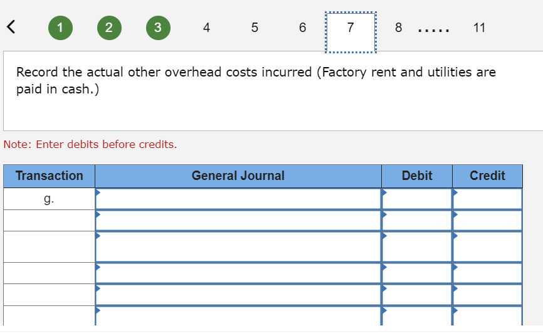Open the fifth row General Journal dropdown
This screenshot has height=333, width=543.
[238, 295]
